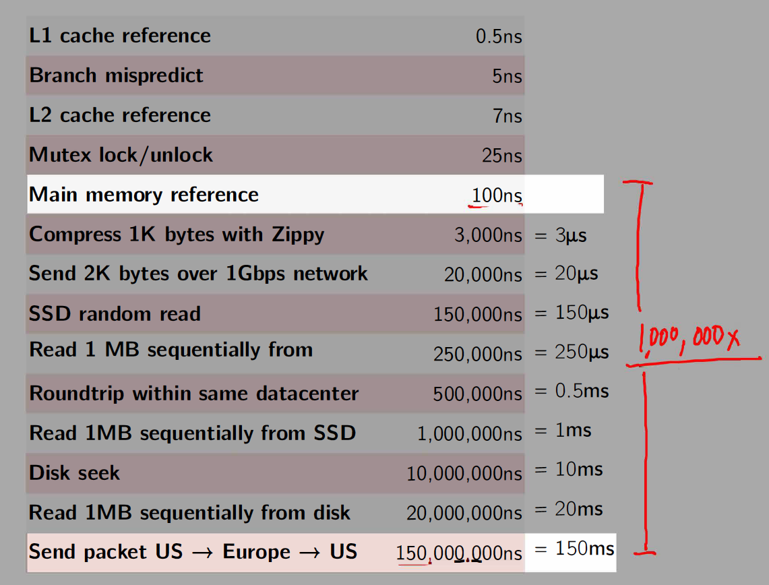Click the 'L2 cache reference' text
This screenshot has width=769, height=585.
(x=120, y=115)
